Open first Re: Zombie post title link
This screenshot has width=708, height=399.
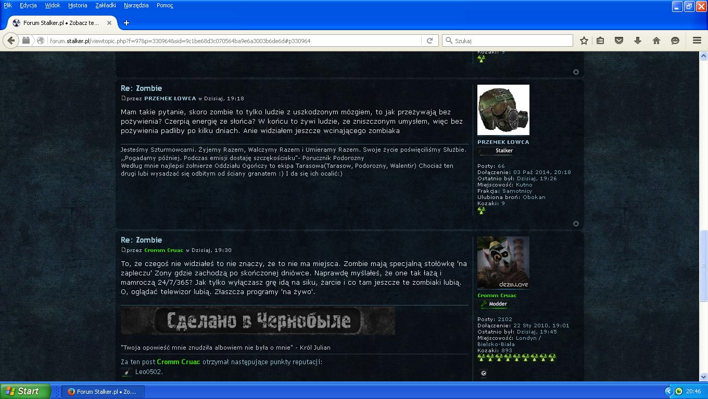pyautogui.click(x=142, y=88)
